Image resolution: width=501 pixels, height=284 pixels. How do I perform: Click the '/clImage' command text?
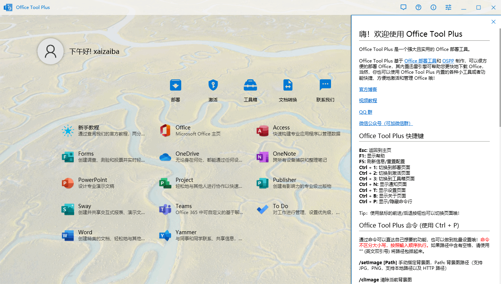click(369, 280)
